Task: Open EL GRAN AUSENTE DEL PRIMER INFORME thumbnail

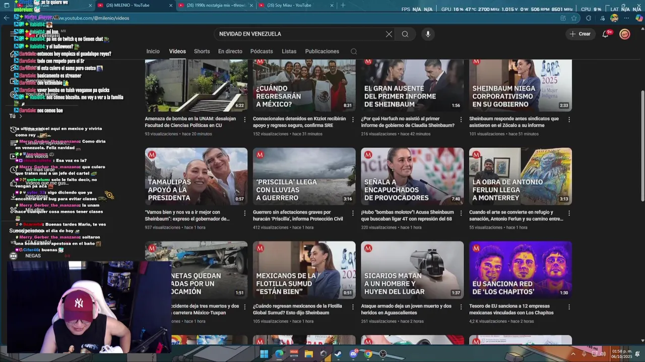Action: pyautogui.click(x=412, y=85)
